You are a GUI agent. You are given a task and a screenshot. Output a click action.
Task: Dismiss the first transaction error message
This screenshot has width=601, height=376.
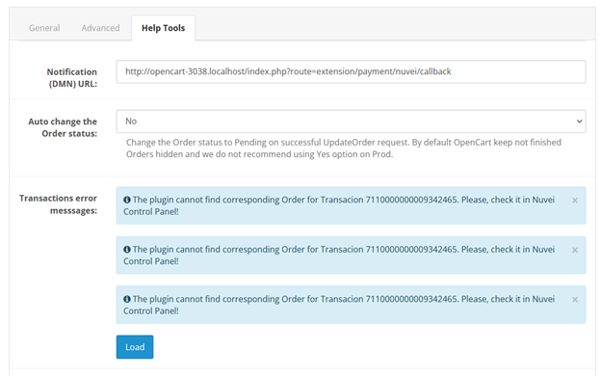pyautogui.click(x=575, y=201)
